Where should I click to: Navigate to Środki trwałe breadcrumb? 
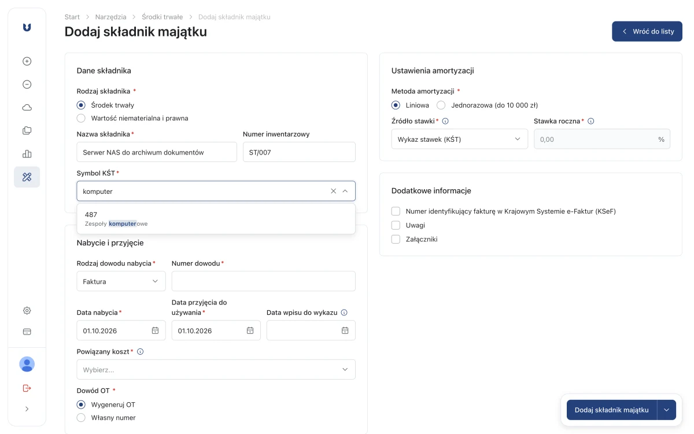[163, 17]
